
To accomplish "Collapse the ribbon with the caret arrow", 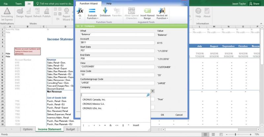I will point(261,23).
